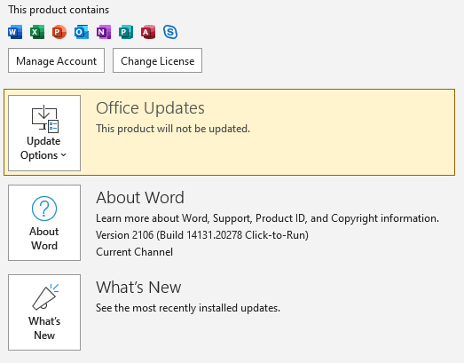The width and height of the screenshot is (464, 363).
Task: Open the Manage Account button
Action: pyautogui.click(x=56, y=60)
